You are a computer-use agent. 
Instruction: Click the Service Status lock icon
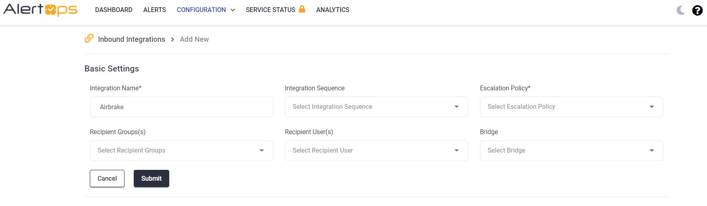[302, 9]
